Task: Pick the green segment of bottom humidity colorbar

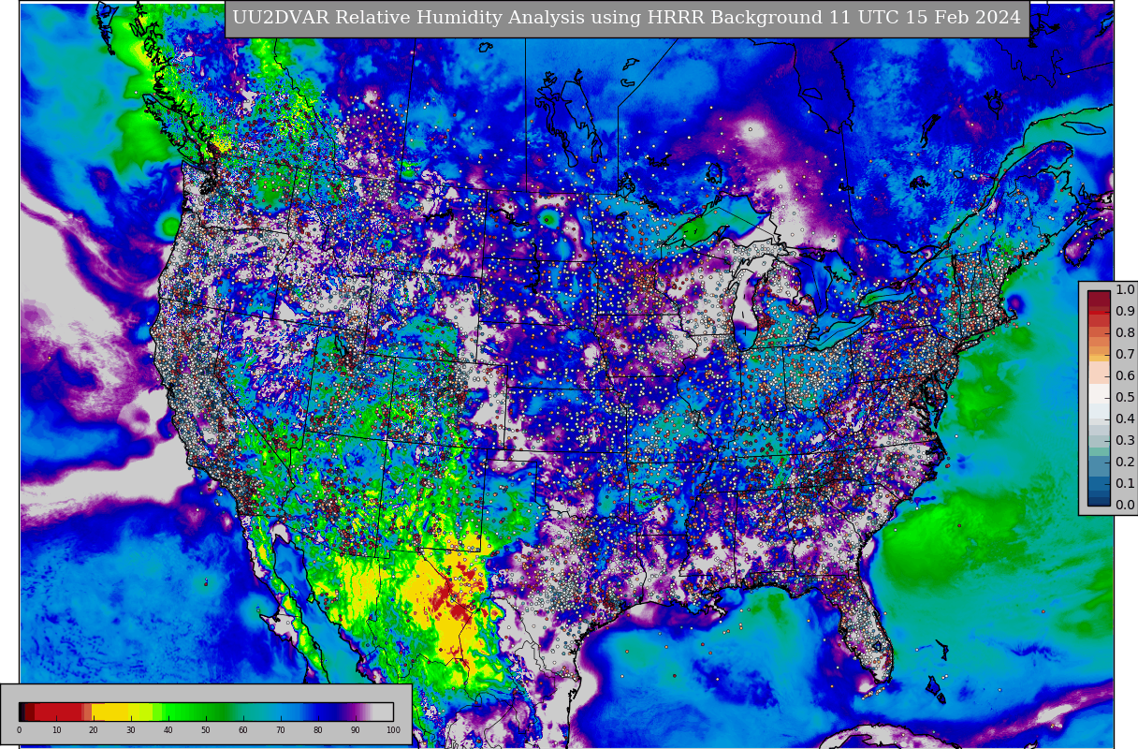Action: click(197, 712)
